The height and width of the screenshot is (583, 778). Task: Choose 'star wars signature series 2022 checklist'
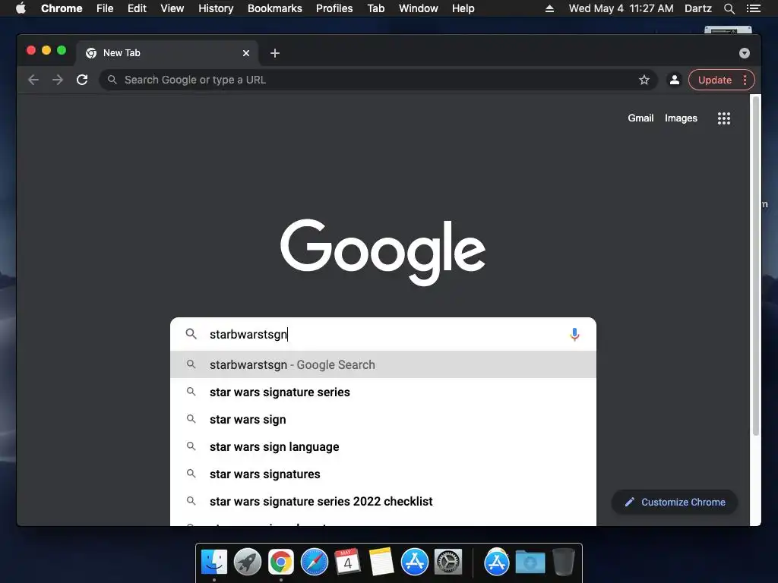tap(383, 501)
